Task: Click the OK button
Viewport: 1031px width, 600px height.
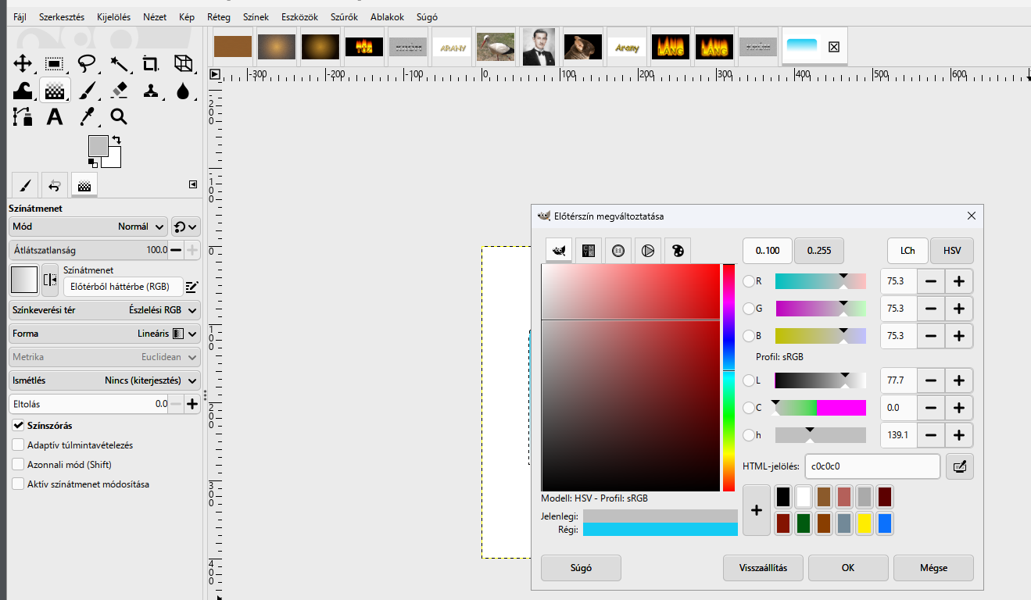Action: [848, 568]
